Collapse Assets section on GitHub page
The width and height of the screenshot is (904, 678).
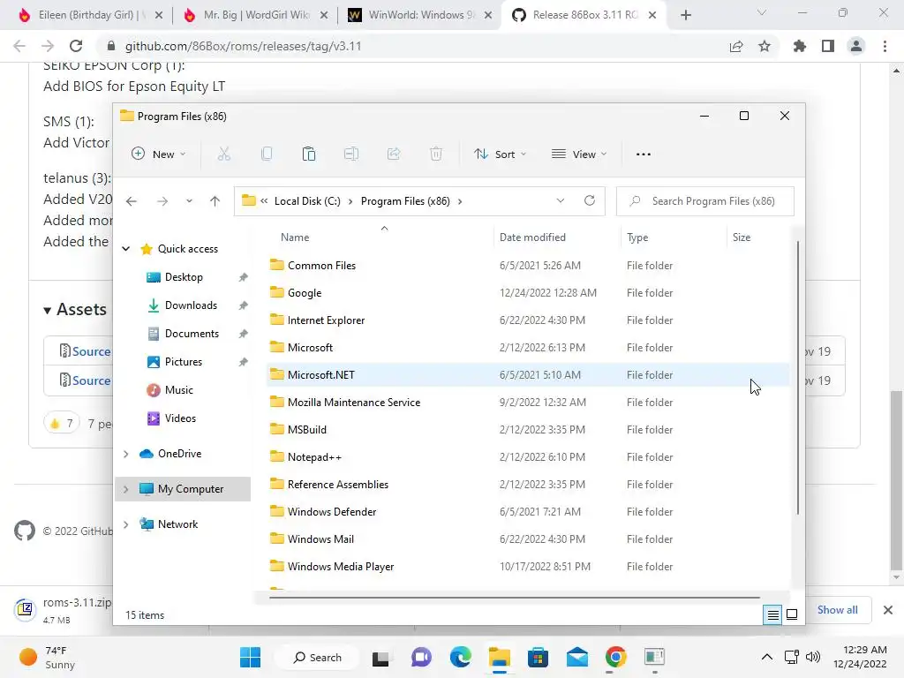click(x=48, y=310)
